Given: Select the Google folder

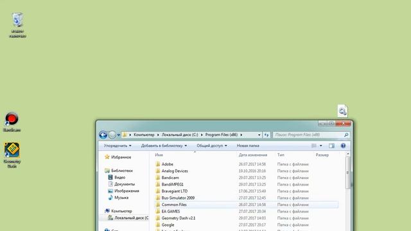Looking at the screenshot, I should [x=168, y=225].
